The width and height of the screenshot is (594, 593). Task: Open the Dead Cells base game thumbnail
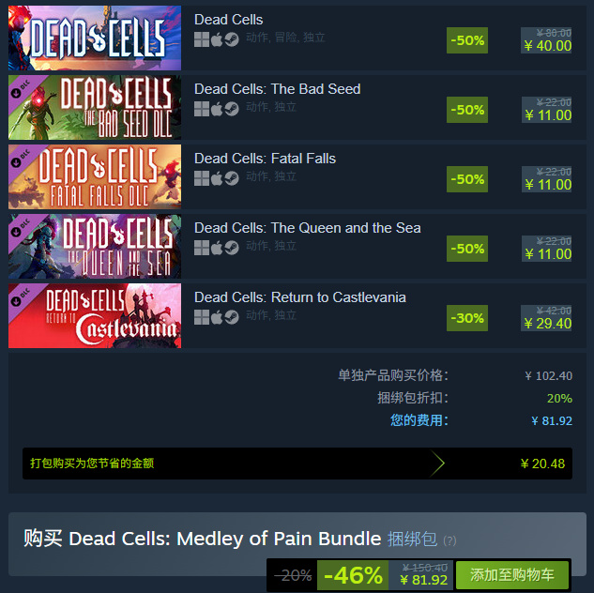tap(95, 38)
